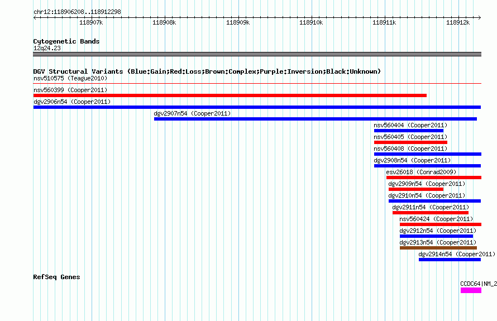Click the 118908k ruler tick label
Viewport: 497px width, 321px height.
click(x=164, y=22)
